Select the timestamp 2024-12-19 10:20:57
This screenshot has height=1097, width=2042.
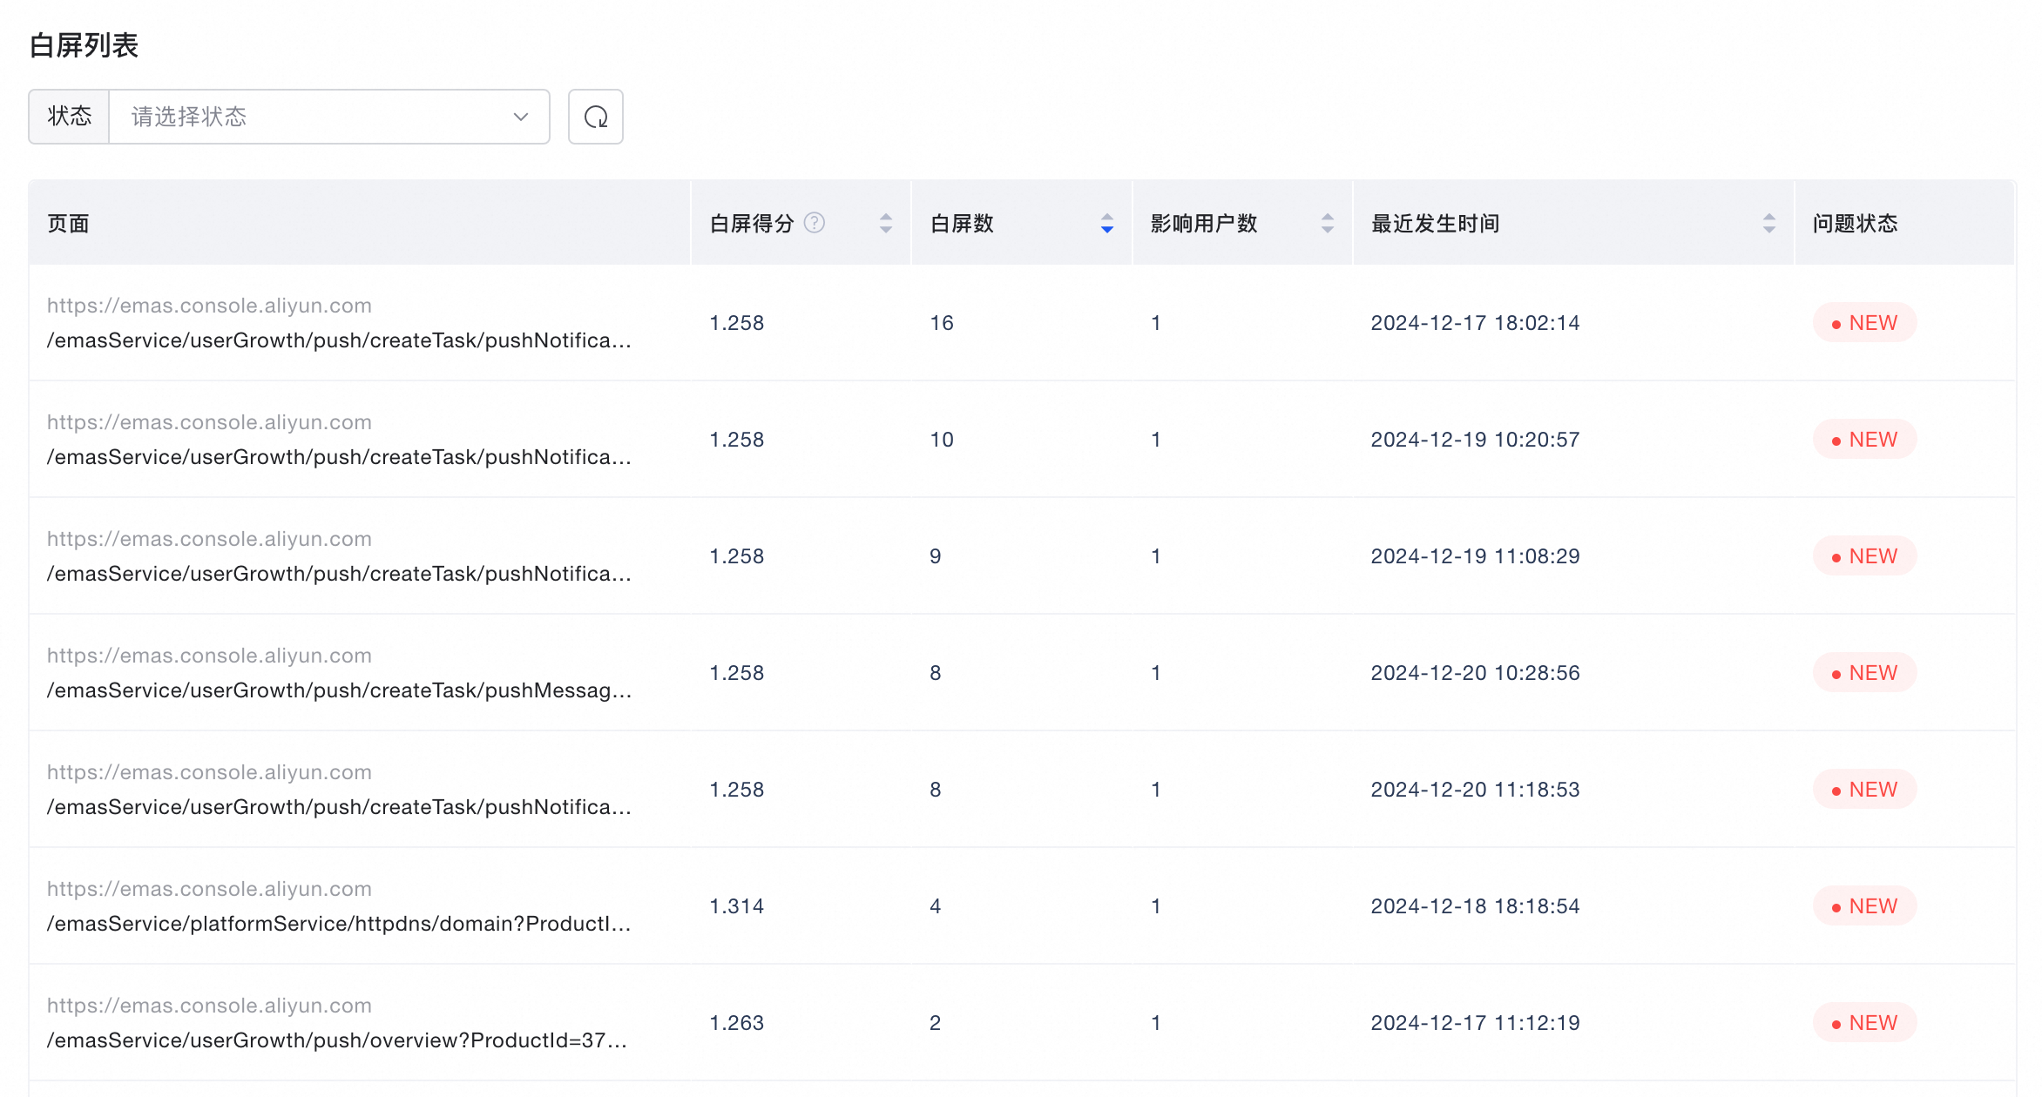(1475, 440)
